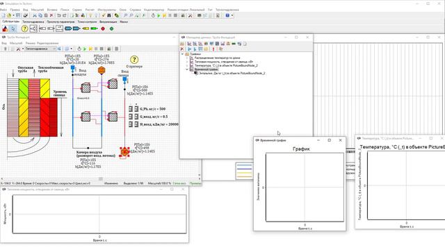Open the Расчет menu
445x250 pixels.
click(x=90, y=10)
